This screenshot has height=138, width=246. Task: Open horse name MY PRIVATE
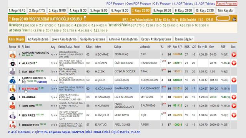click(30, 89)
